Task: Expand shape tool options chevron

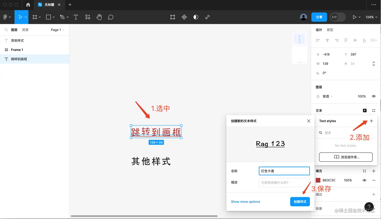Action: coord(54,17)
